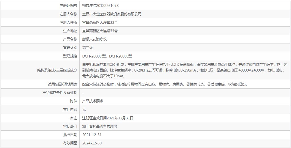Click the value '第二类'
Viewport: 291px width, 148px height.
[x=87, y=48]
